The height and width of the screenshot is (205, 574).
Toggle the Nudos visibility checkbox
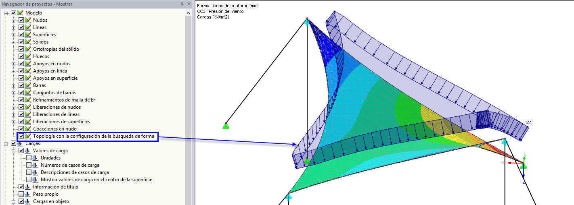(x=21, y=20)
